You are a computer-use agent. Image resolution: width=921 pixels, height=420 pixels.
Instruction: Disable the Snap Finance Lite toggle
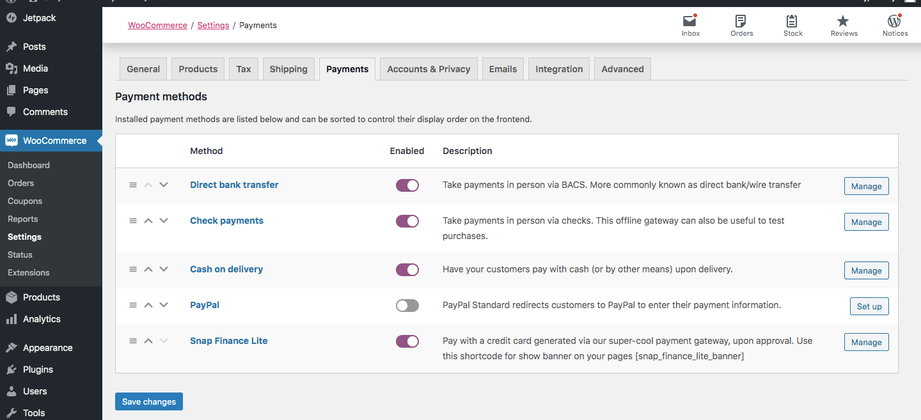407,341
